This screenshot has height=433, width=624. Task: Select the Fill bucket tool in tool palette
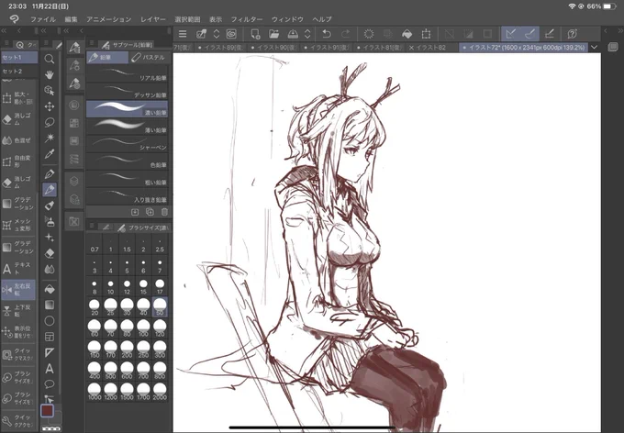click(50, 289)
